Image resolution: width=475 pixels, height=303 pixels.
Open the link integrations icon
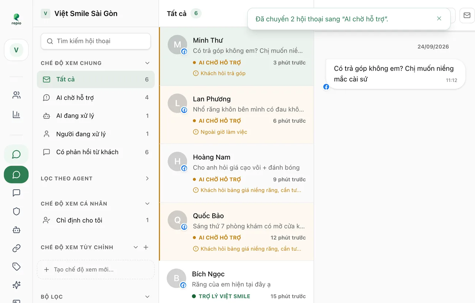click(x=16, y=249)
